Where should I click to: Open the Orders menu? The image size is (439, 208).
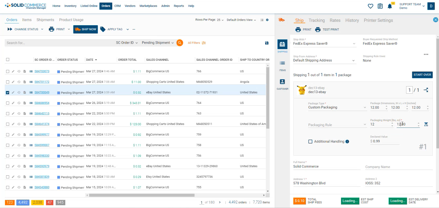(x=106, y=6)
